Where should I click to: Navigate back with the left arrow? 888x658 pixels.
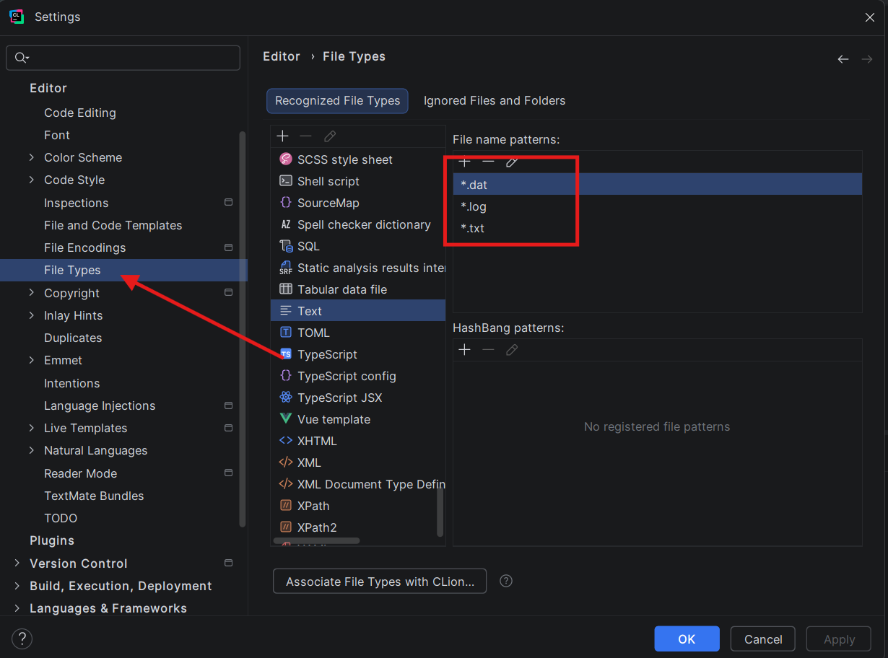843,59
